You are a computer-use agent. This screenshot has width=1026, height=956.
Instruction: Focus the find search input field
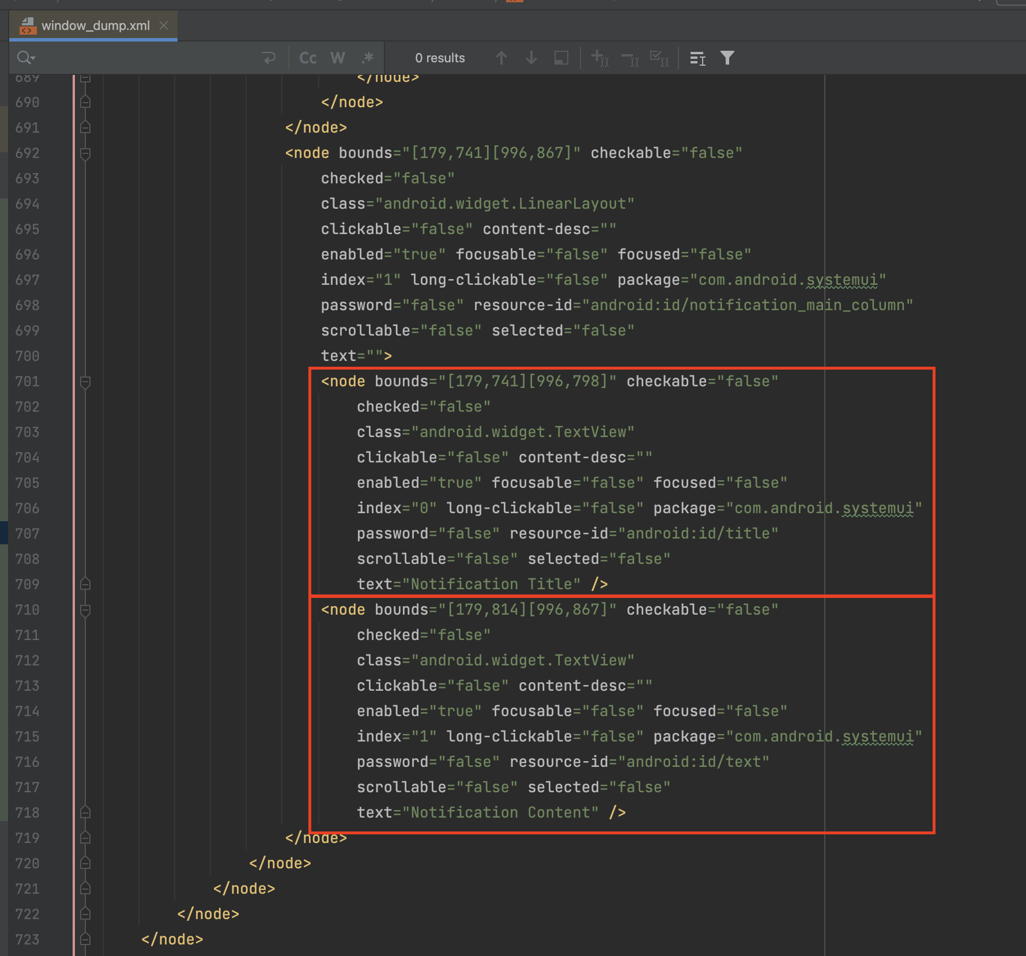(x=144, y=58)
